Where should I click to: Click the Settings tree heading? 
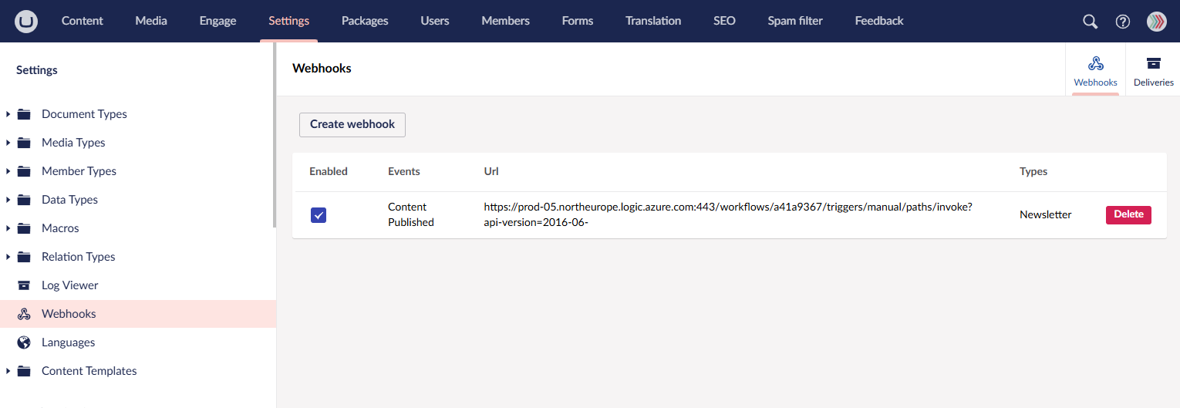click(37, 70)
